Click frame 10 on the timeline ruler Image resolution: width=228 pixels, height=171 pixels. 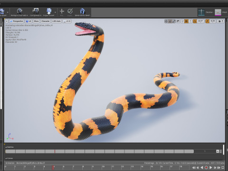point(103,167)
